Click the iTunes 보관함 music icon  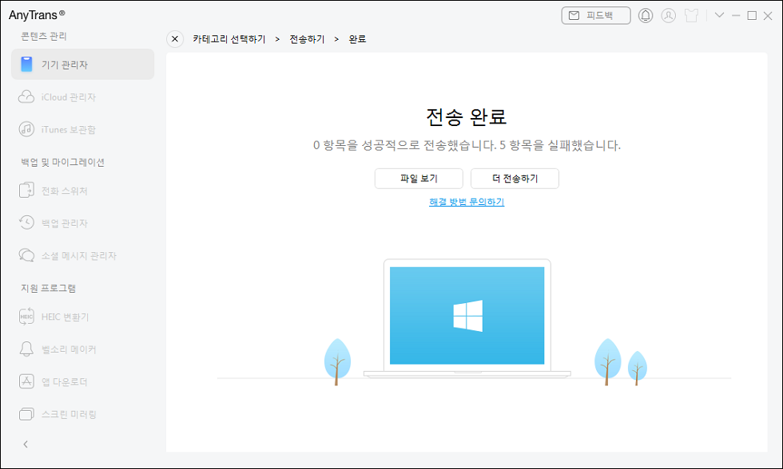coord(26,129)
